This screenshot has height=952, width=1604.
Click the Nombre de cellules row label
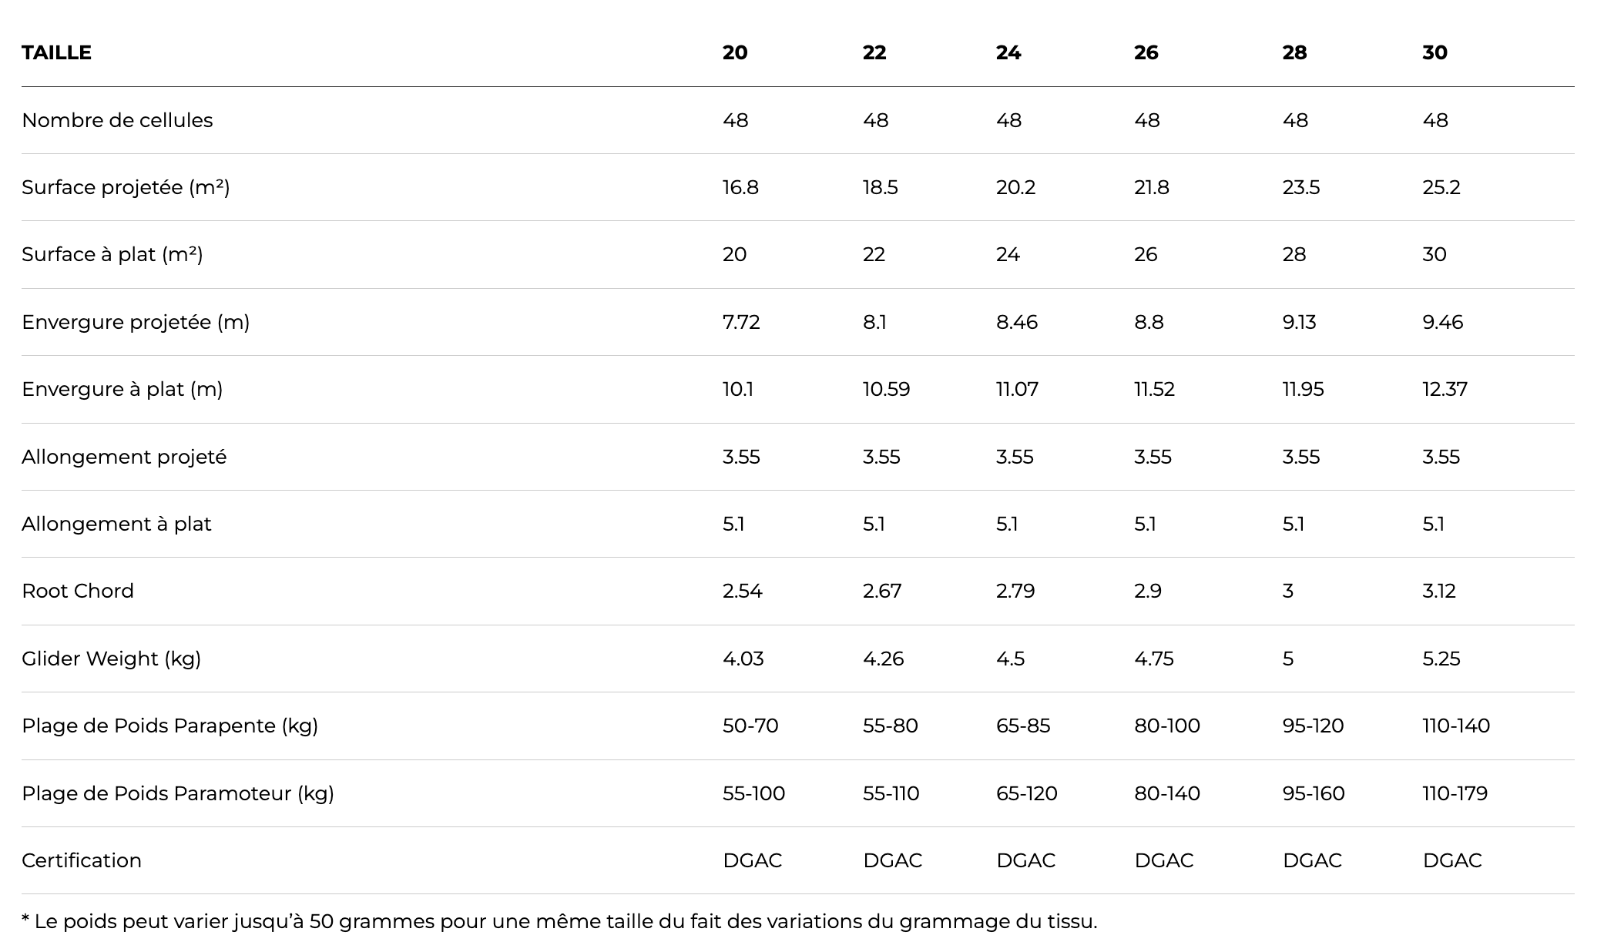coord(117,120)
